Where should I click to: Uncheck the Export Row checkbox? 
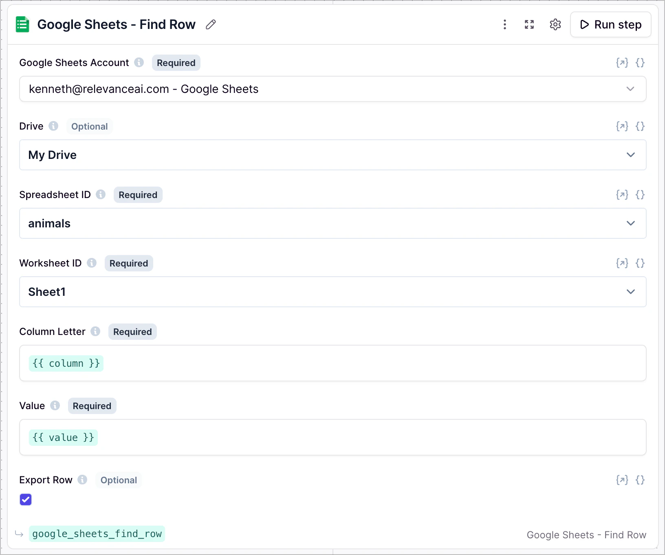(26, 499)
